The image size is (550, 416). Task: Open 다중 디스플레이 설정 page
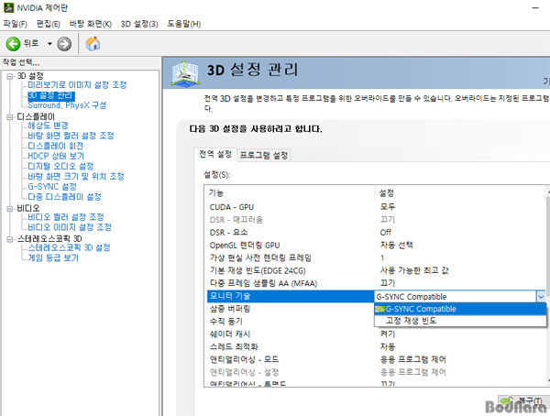(x=64, y=197)
